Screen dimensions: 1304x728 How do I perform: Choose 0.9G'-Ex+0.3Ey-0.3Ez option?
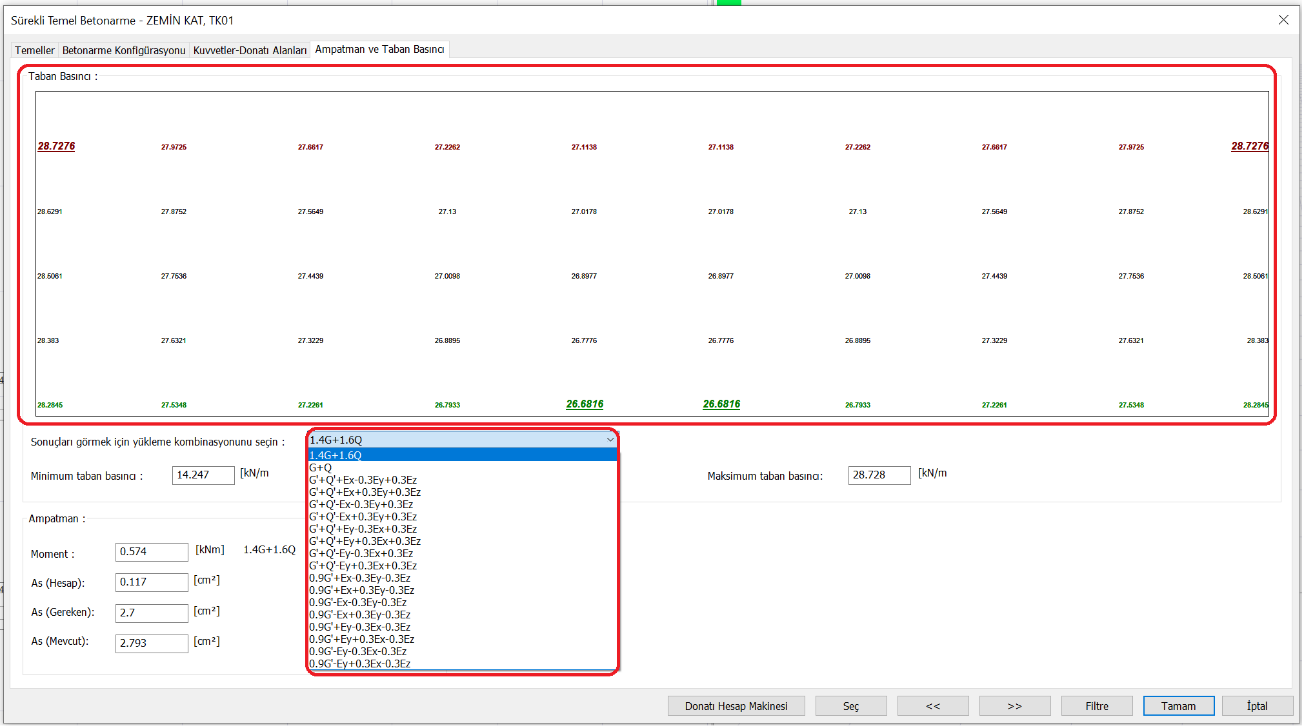pos(462,615)
